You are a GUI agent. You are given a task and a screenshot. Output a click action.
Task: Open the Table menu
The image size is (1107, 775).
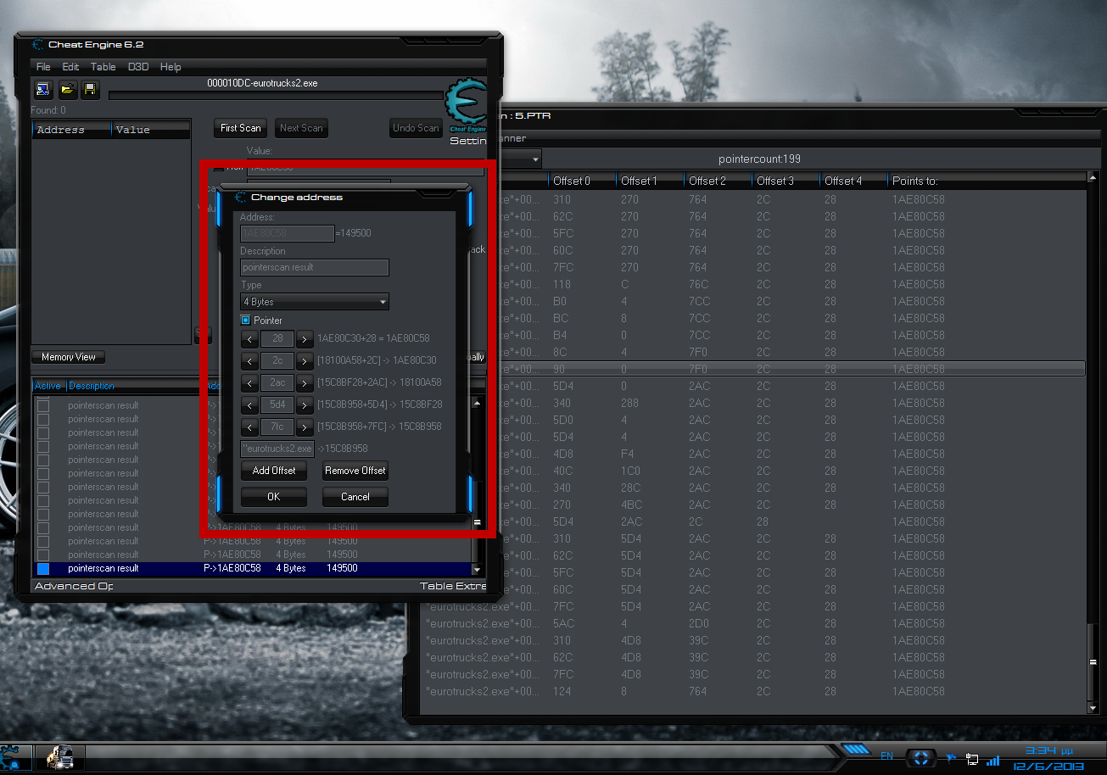(103, 67)
